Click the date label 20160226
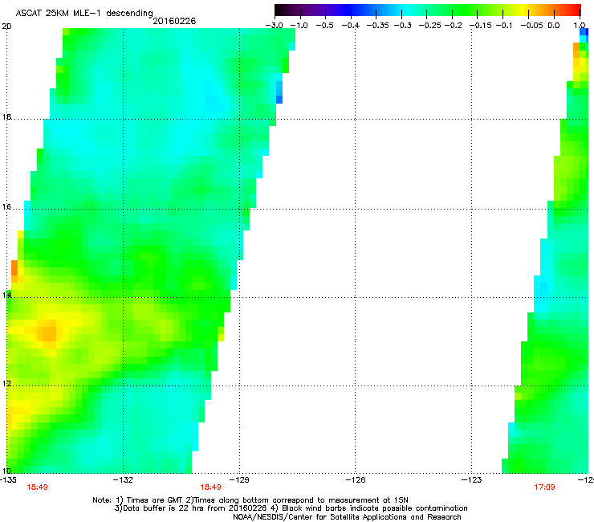This screenshot has width=594, height=522. click(174, 21)
